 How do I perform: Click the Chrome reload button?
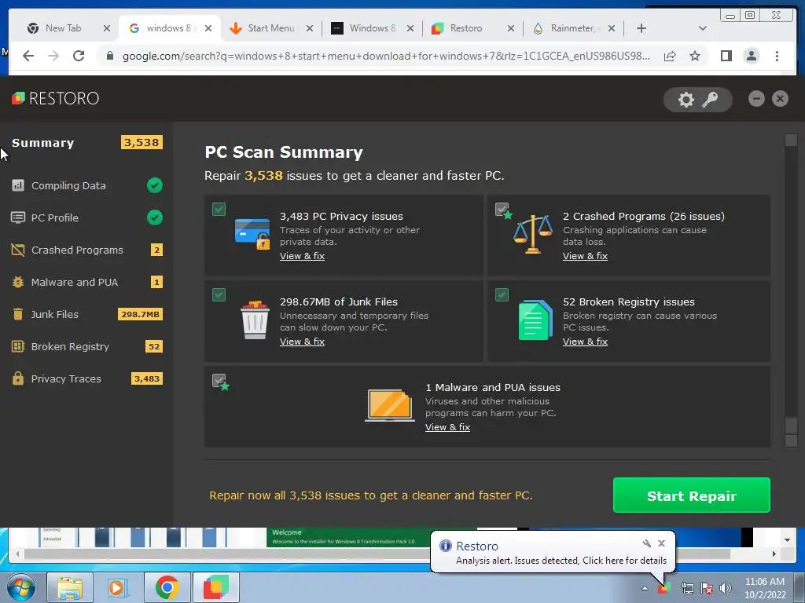coord(79,56)
